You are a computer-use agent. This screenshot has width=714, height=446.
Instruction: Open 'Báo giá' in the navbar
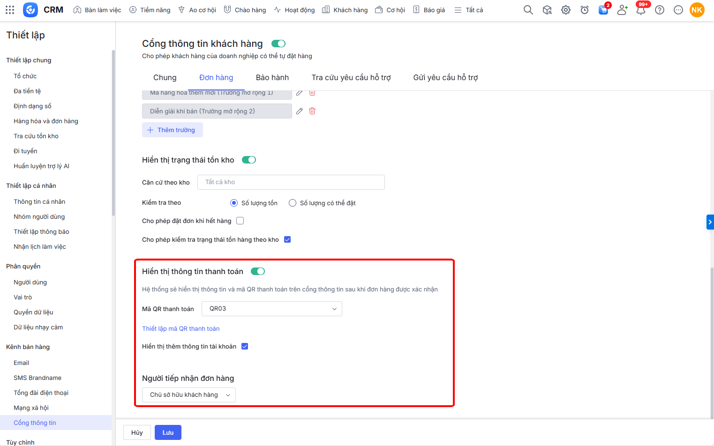[x=429, y=10]
